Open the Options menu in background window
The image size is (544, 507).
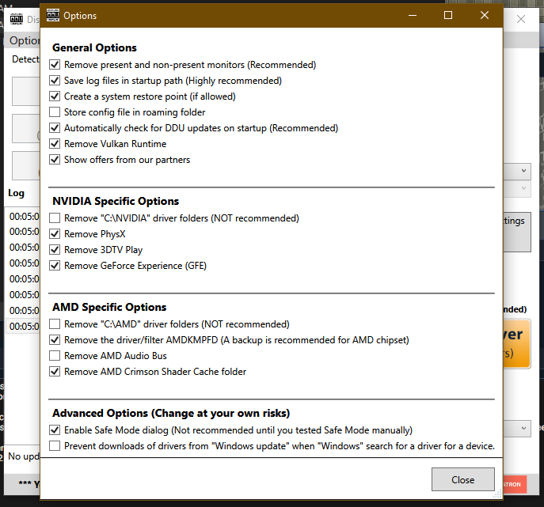[x=24, y=40]
